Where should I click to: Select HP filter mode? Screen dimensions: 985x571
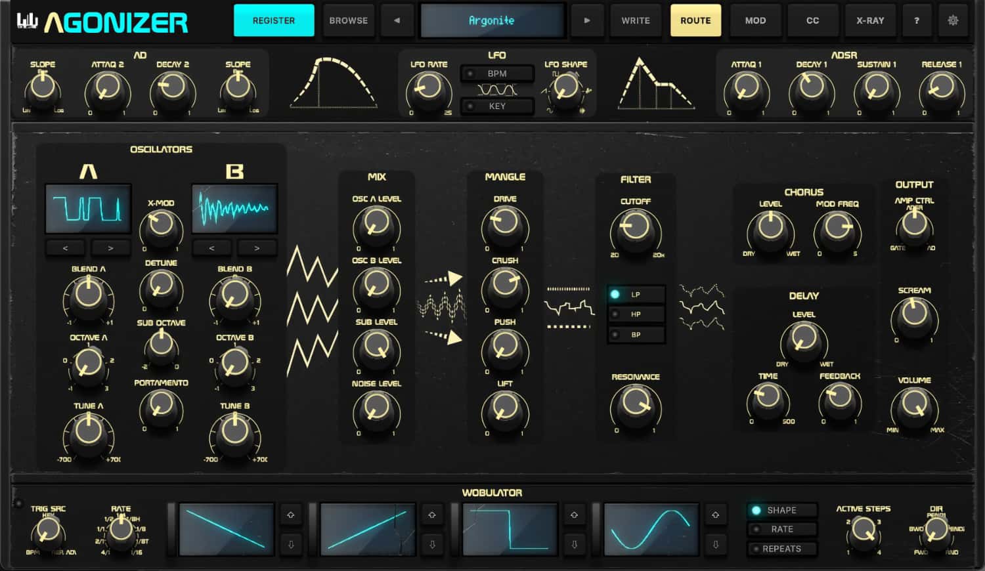point(636,314)
